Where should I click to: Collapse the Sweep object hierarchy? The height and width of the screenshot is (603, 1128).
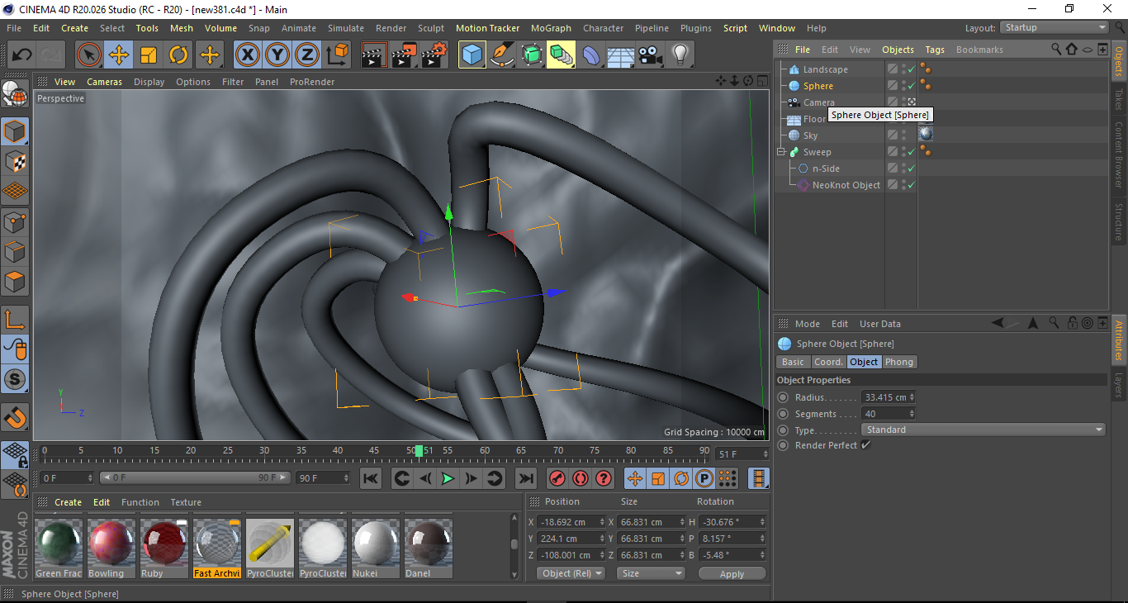781,152
